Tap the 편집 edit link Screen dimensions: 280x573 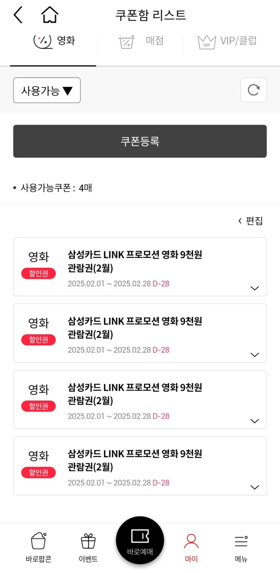tap(250, 221)
